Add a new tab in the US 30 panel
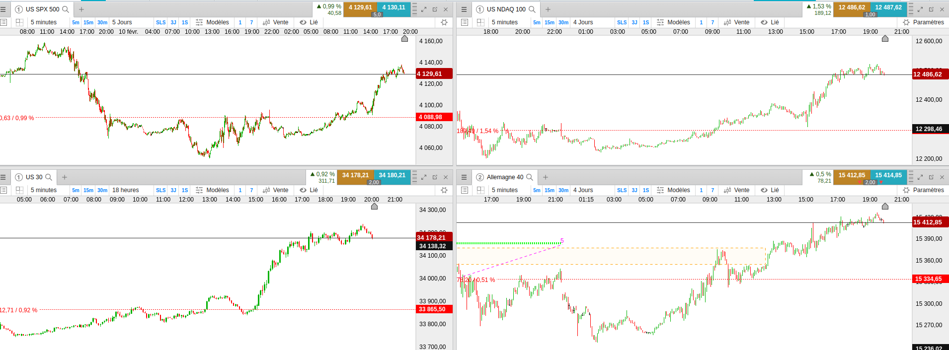 point(65,177)
